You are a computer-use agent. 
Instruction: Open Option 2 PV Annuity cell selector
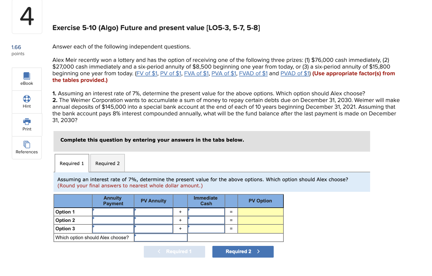point(153,220)
